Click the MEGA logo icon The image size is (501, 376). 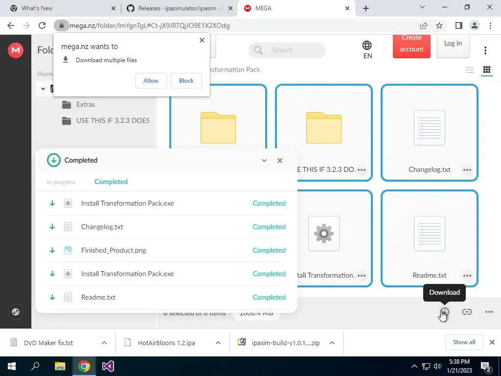coord(15,50)
